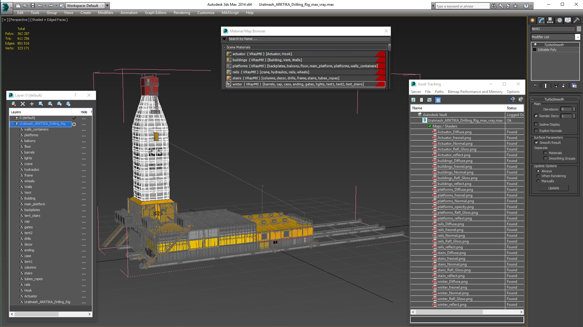Toggle Show End Result icon in modifier stack
The image size is (583, 327).
click(x=546, y=86)
